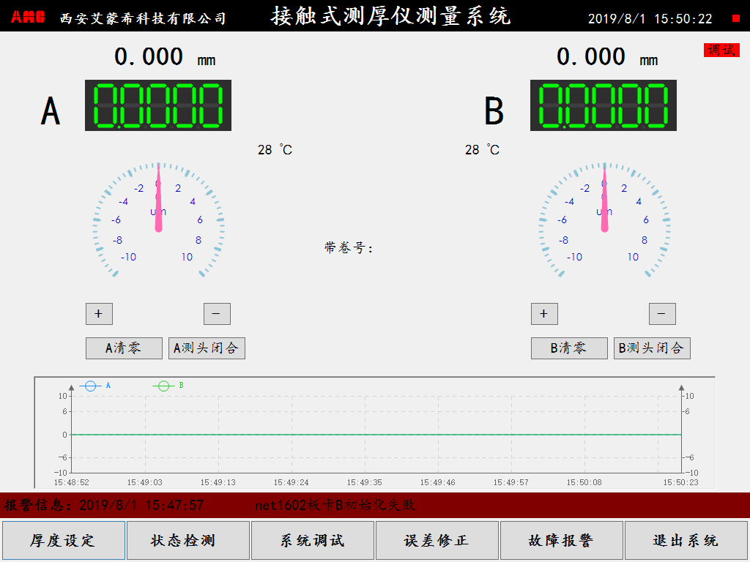Open the 厚度设定 thickness setting tab

tap(63, 541)
